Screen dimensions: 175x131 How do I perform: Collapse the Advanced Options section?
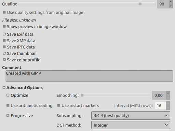(4, 87)
